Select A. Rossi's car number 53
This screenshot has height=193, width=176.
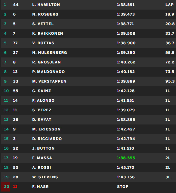(x=16, y=168)
